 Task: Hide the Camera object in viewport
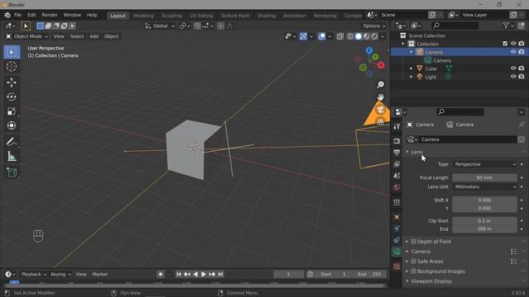(513, 52)
